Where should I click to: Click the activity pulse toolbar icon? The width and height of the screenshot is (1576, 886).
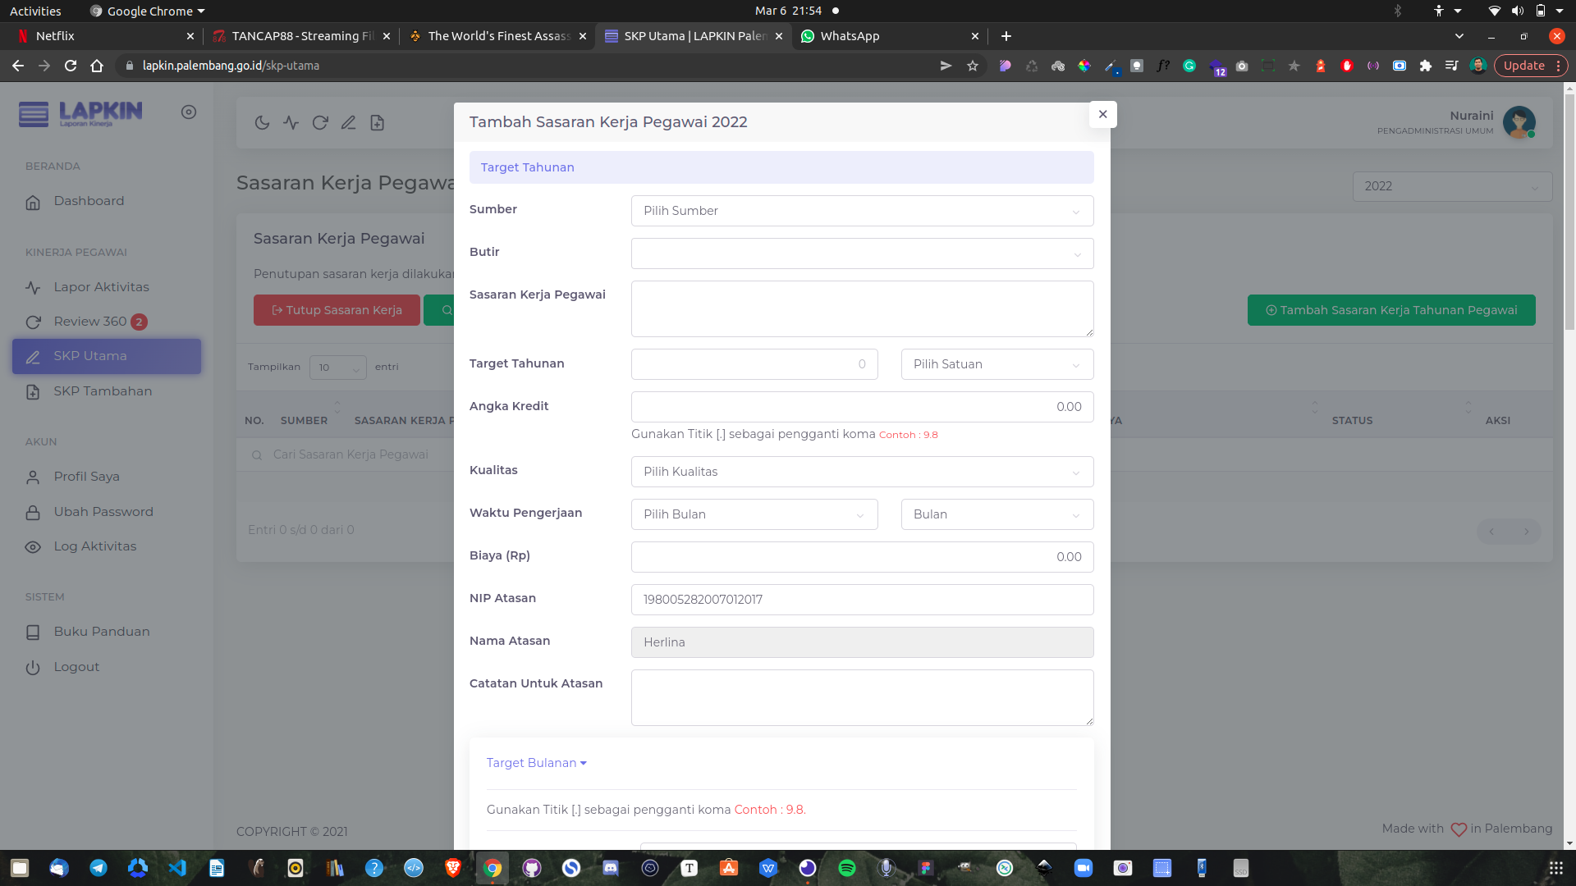tap(291, 123)
